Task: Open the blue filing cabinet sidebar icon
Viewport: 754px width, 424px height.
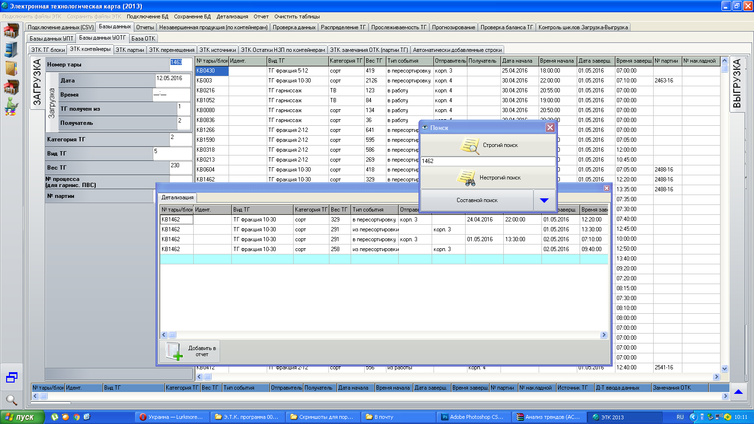Action: pos(11,49)
